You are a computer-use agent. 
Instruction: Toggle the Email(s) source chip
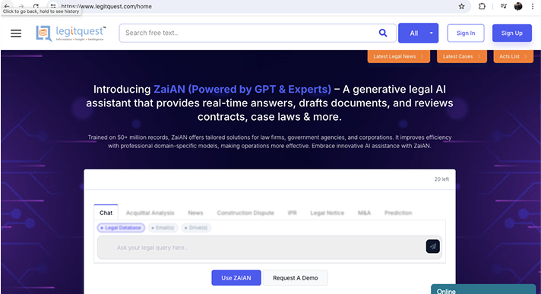click(163, 228)
